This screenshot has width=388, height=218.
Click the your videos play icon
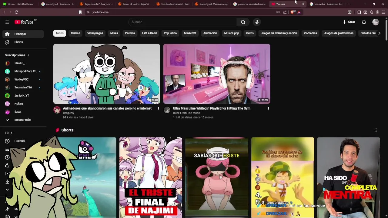pyautogui.click(x=7, y=173)
